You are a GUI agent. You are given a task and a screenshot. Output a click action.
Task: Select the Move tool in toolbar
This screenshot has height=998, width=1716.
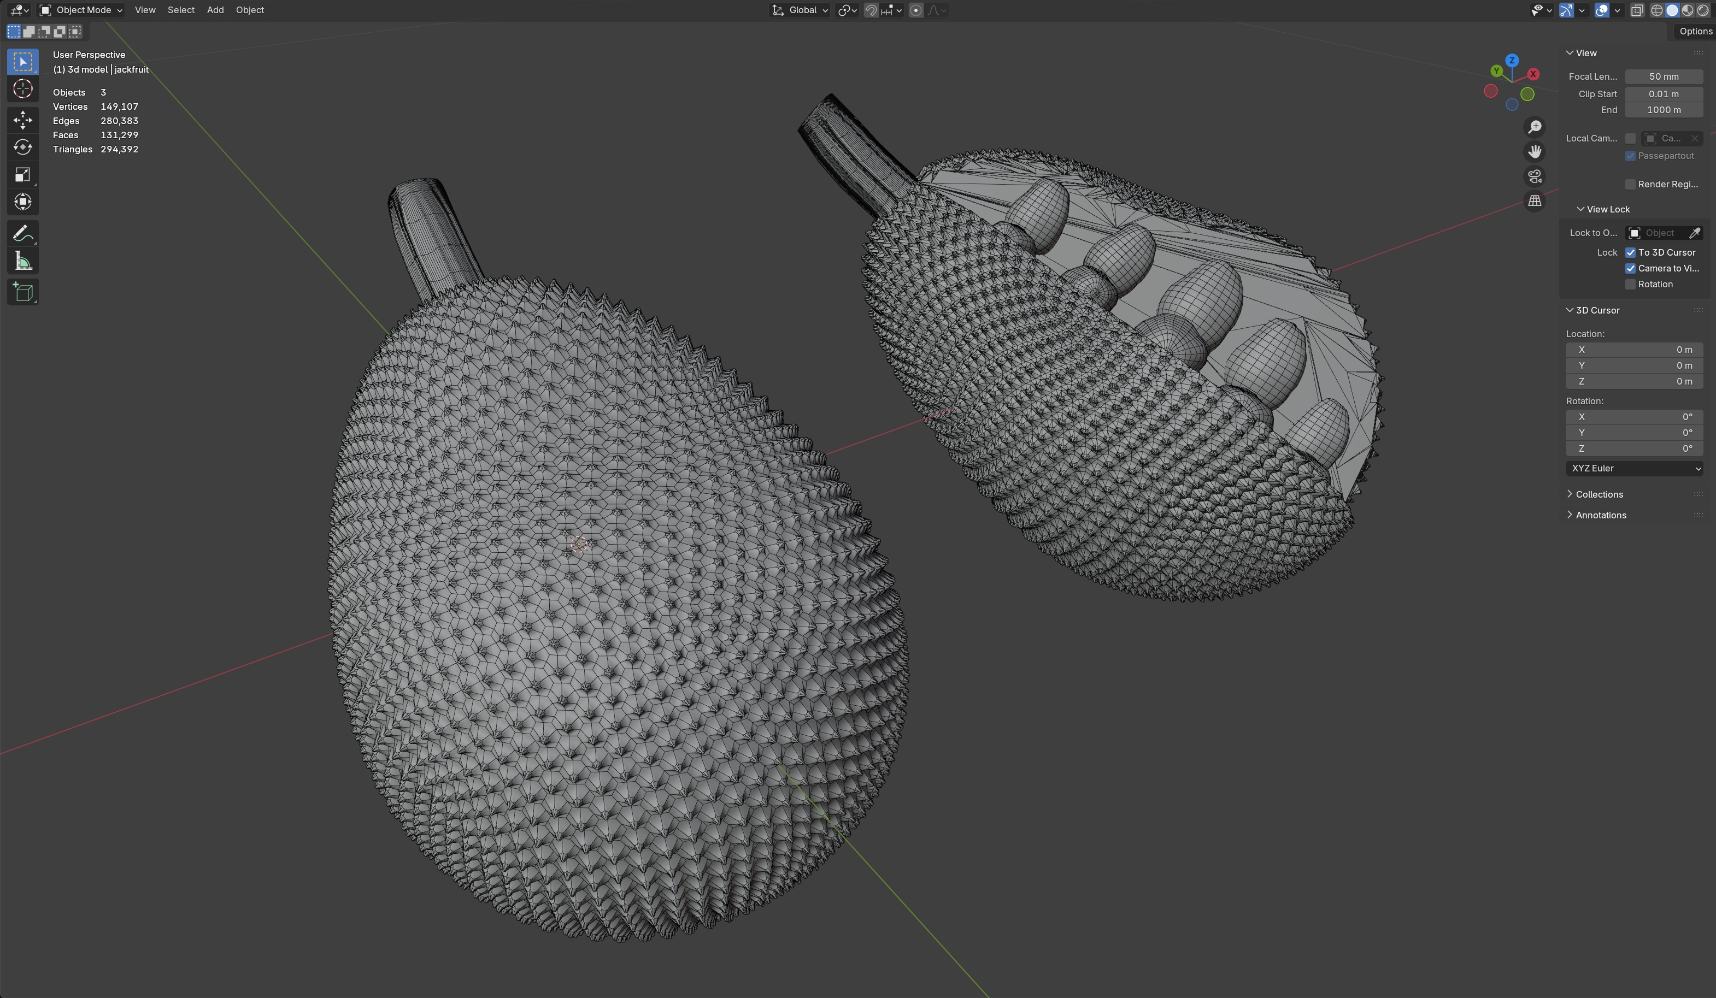pos(22,120)
